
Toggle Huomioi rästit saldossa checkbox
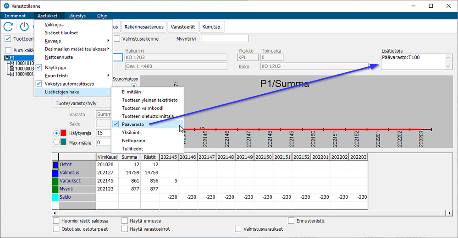56,221
